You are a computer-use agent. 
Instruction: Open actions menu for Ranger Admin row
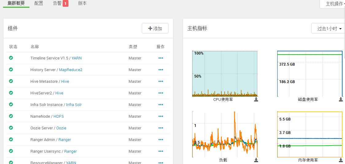point(161,139)
